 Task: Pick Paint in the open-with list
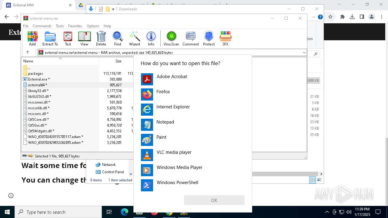[193, 140]
